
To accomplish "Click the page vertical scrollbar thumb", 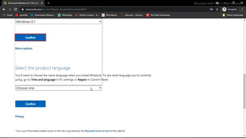I will click(244, 91).
